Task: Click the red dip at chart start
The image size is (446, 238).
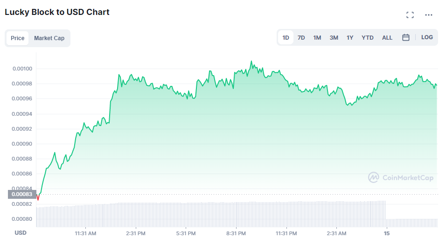Action: click(x=38, y=198)
